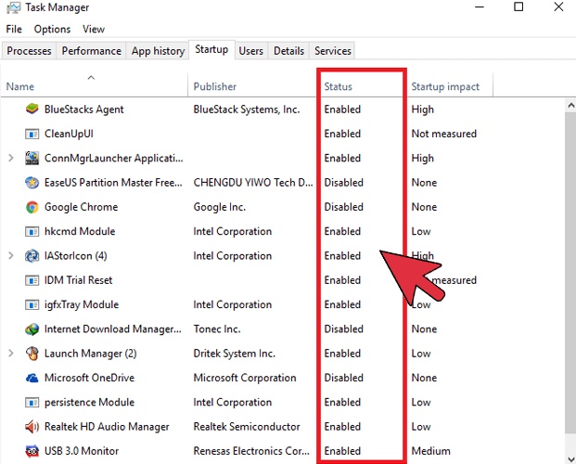Click the Disabled status of Microsoft OneDrive
The height and width of the screenshot is (464, 576).
[343, 378]
